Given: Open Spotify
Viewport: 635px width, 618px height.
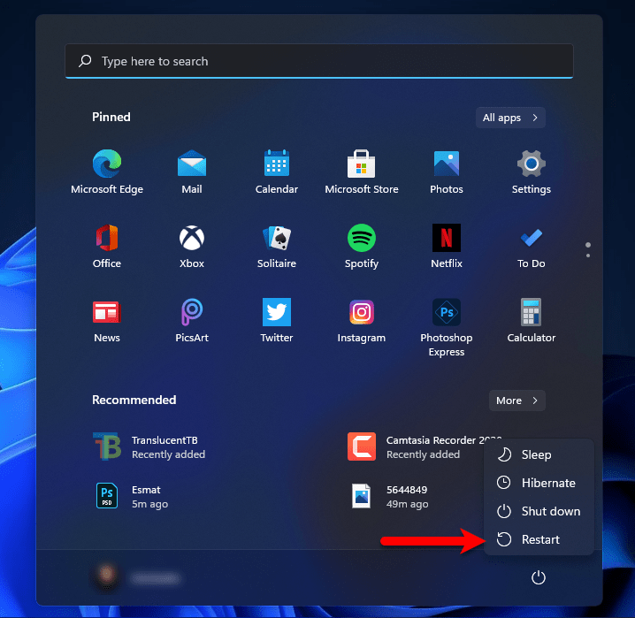Looking at the screenshot, I should pos(361,246).
